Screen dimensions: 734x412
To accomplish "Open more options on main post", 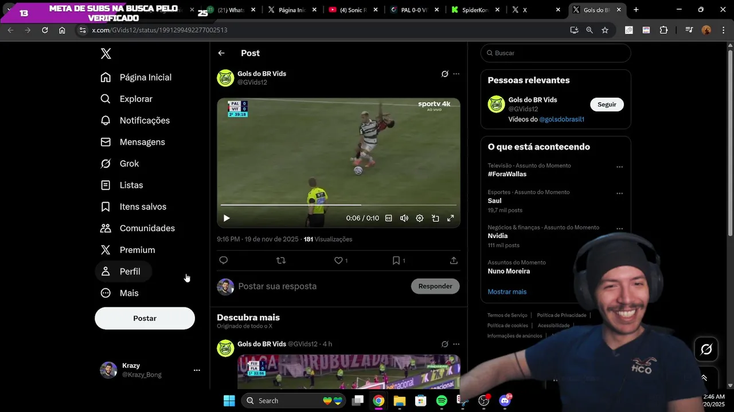I will point(456,74).
